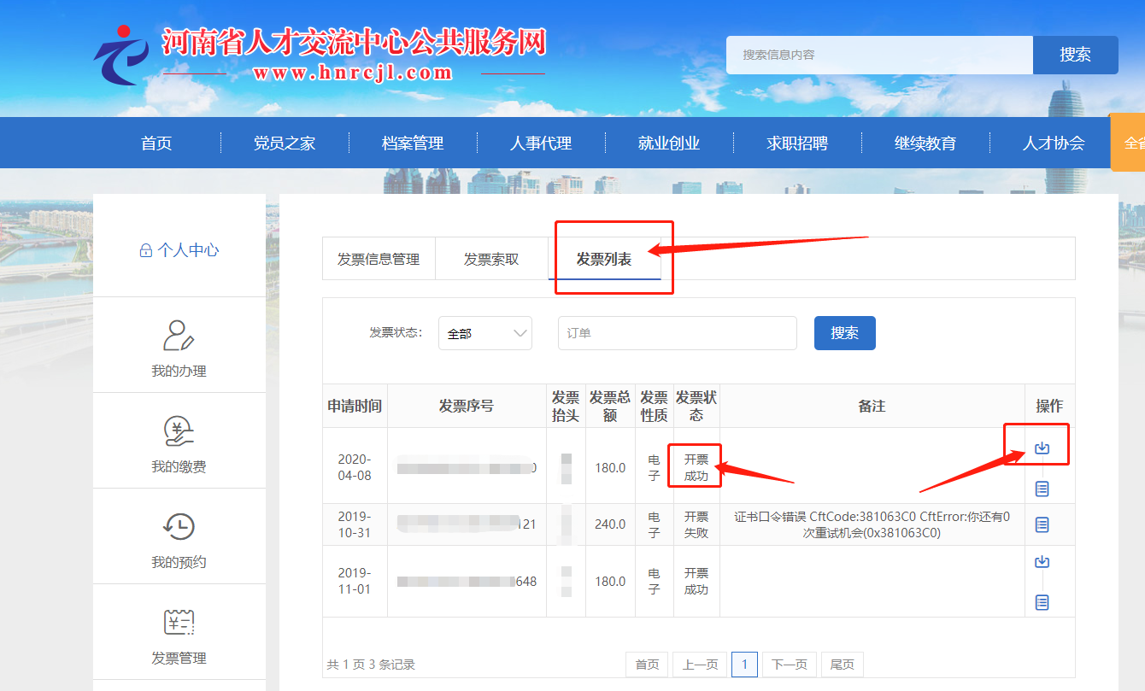Select the 发票列表 tab
This screenshot has width=1145, height=691.
(604, 259)
